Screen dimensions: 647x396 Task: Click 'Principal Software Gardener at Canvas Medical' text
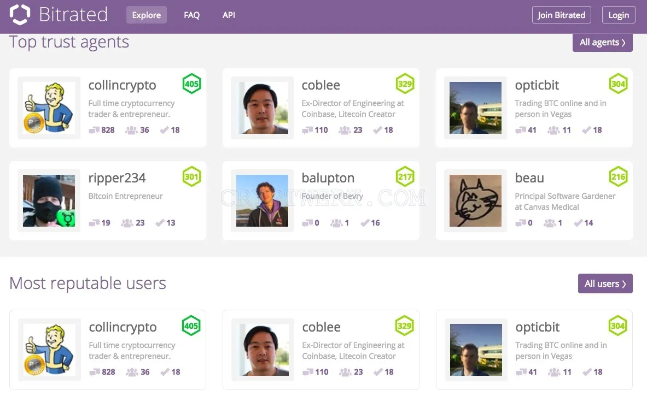click(565, 202)
